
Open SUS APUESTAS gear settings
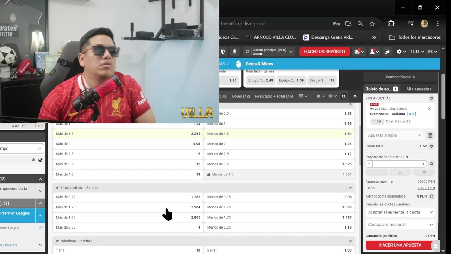[431, 98]
